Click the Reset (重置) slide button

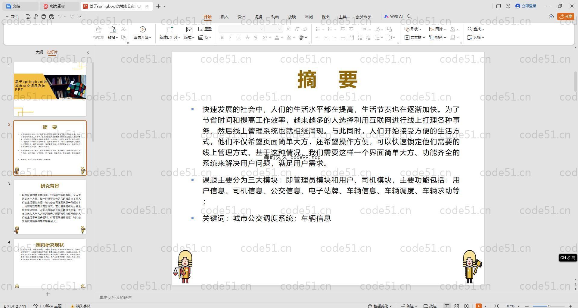(x=205, y=29)
